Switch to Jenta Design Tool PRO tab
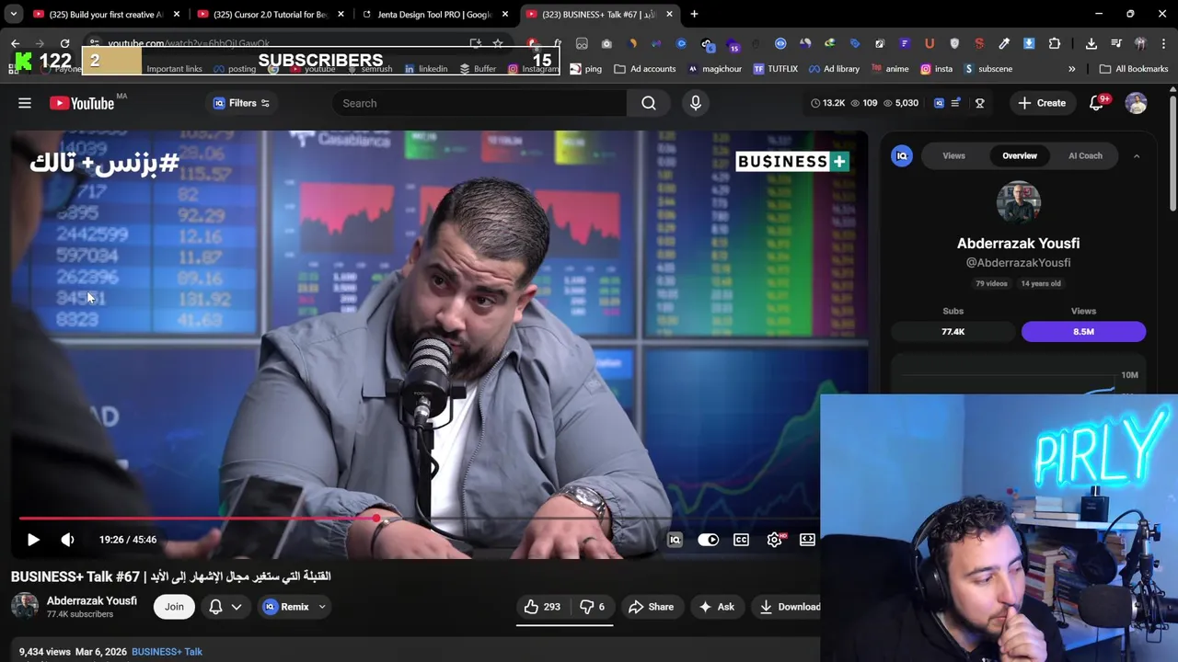 click(x=433, y=14)
